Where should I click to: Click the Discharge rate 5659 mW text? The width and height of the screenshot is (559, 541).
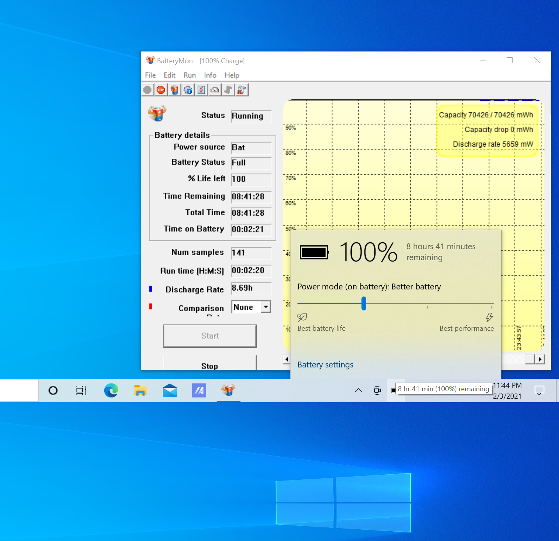(493, 144)
